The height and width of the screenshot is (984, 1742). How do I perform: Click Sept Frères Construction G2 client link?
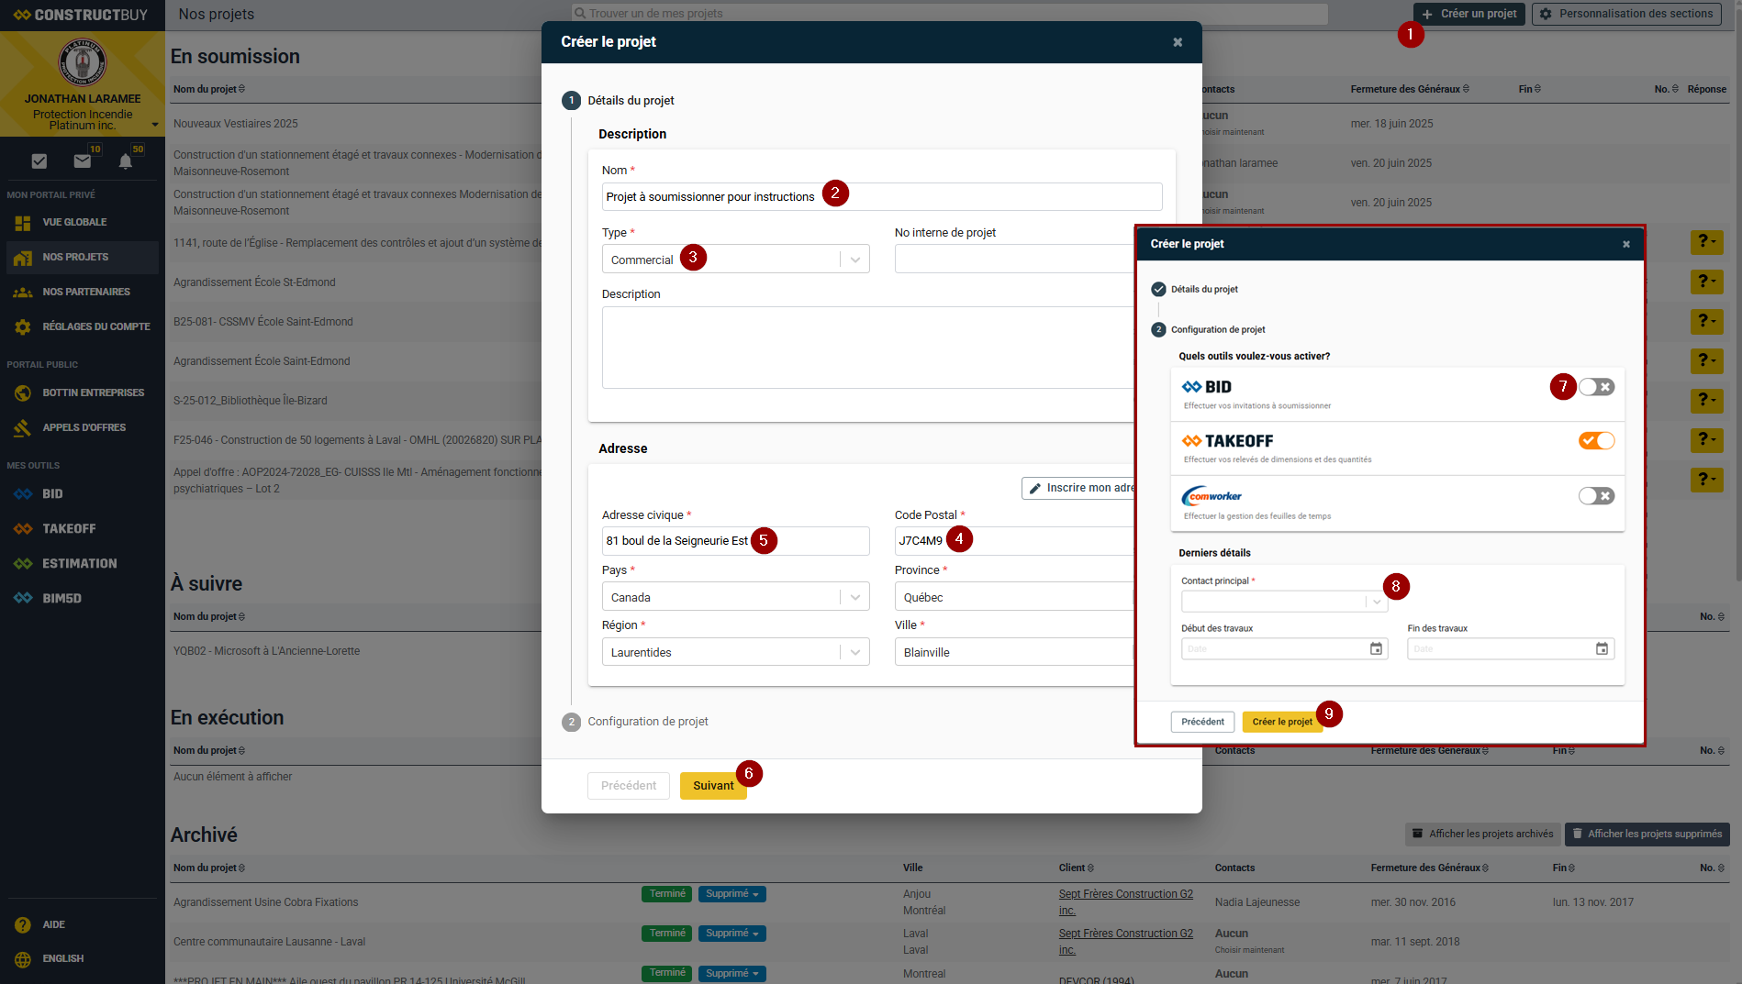click(1125, 894)
